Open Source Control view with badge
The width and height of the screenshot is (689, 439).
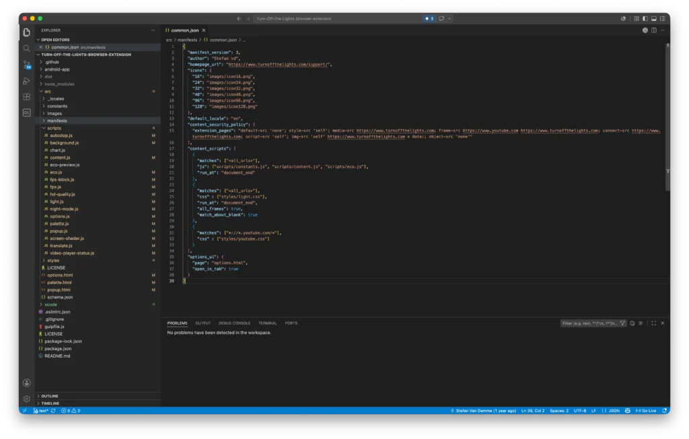tap(27, 65)
